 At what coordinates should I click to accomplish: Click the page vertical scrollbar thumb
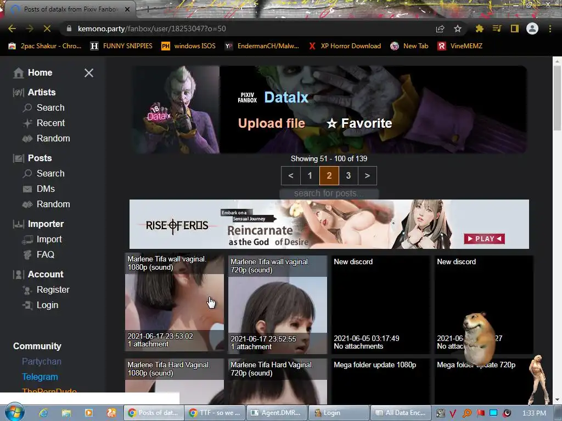(557, 98)
